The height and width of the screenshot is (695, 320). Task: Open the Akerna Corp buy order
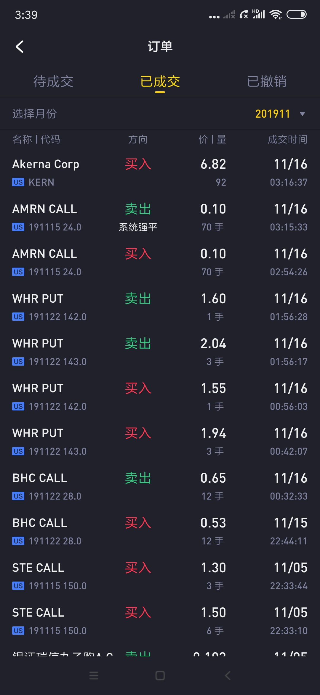click(160, 173)
